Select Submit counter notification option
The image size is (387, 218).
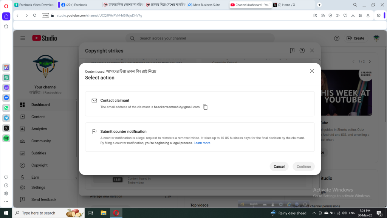coord(200,137)
